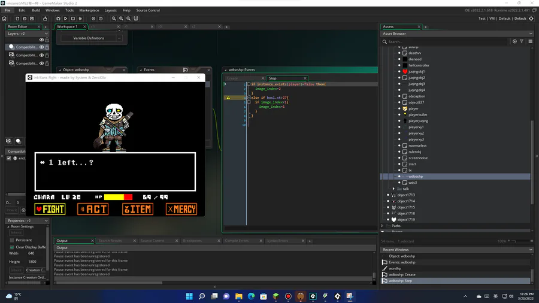The width and height of the screenshot is (539, 303).
Task: Toggle docks visibility icon in toolbar
Action: coord(136,19)
